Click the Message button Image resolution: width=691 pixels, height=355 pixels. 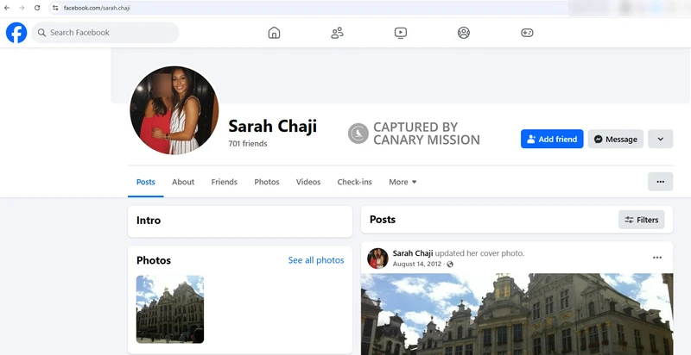coord(615,139)
